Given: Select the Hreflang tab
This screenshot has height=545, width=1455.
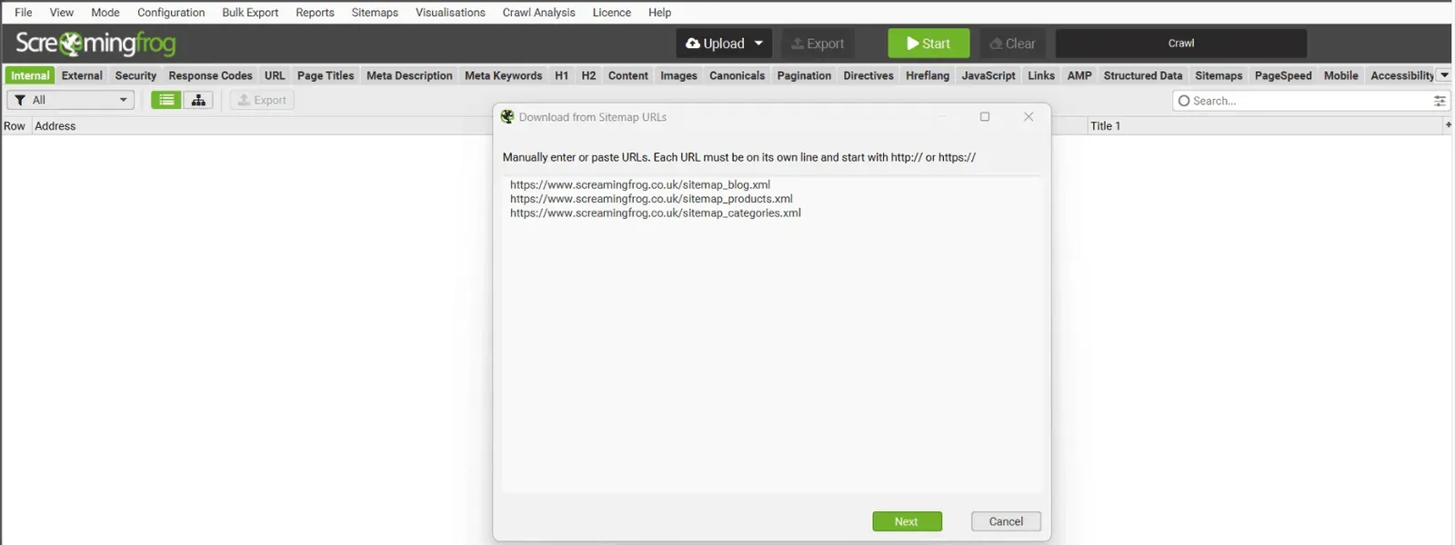Looking at the screenshot, I should (928, 75).
